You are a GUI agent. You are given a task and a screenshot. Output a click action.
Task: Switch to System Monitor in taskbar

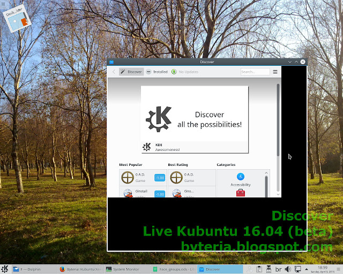tap(126, 269)
